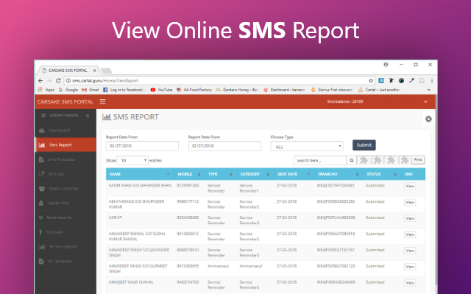View SMS for AMARJEET KAUR CHAHAL row
Viewport: 471px width, 294px height.
point(410,283)
